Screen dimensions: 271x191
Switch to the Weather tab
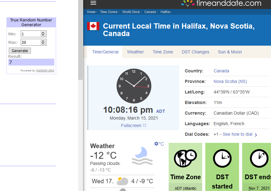tap(135, 52)
